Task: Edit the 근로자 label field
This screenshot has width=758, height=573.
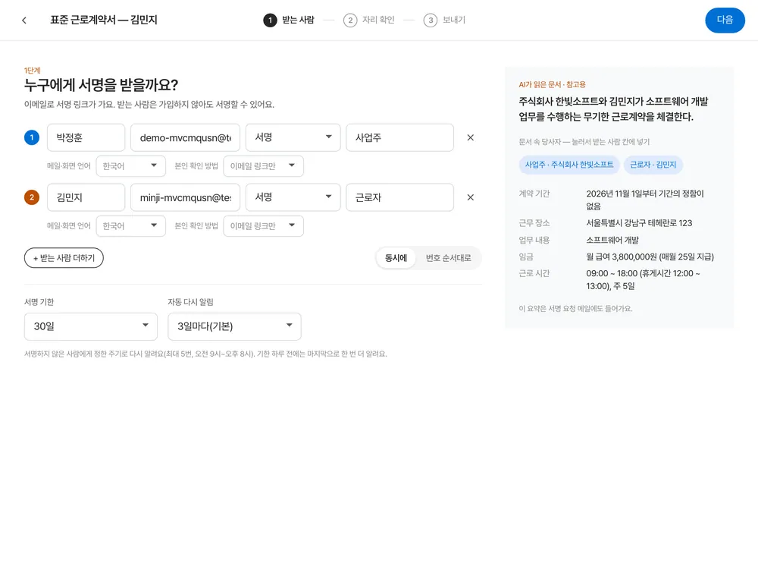Action: [x=399, y=197]
